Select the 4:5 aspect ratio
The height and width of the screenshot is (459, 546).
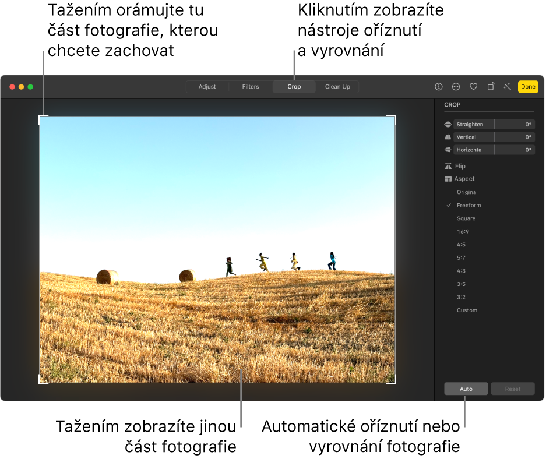click(461, 245)
